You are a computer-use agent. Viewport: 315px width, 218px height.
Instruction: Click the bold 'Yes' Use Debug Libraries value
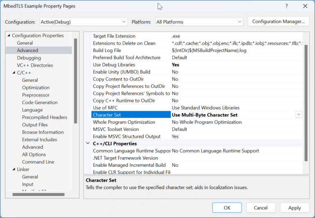[176, 65]
